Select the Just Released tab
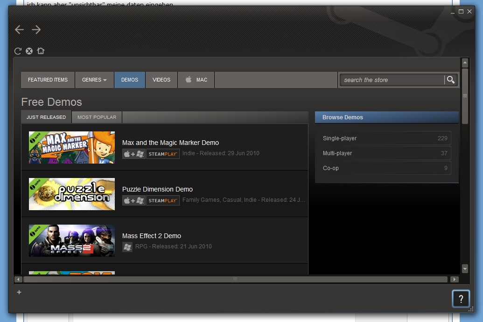 click(x=46, y=117)
